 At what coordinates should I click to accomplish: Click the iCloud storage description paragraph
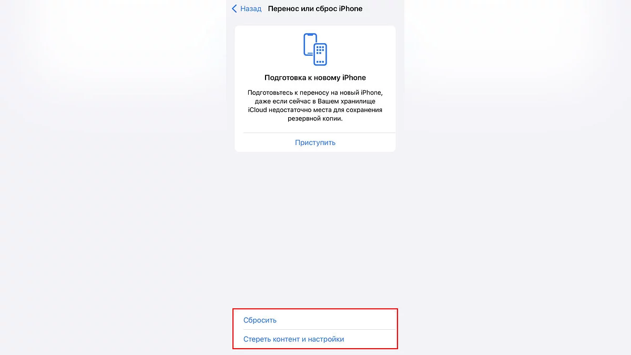point(315,106)
